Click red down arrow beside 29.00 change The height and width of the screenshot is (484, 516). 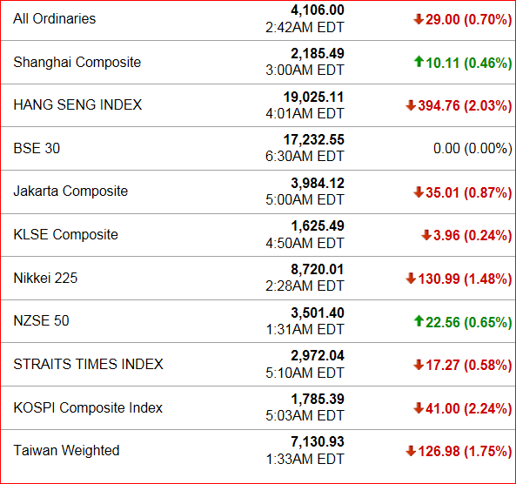click(x=419, y=19)
